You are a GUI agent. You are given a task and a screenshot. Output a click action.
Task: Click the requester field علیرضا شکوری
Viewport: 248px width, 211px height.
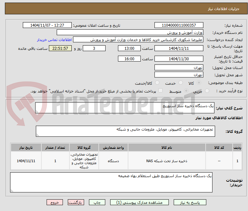(138, 40)
